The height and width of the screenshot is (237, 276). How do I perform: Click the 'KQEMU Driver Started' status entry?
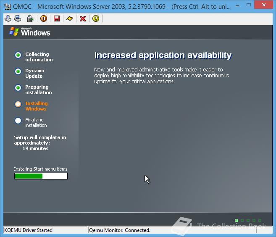(x=28, y=230)
